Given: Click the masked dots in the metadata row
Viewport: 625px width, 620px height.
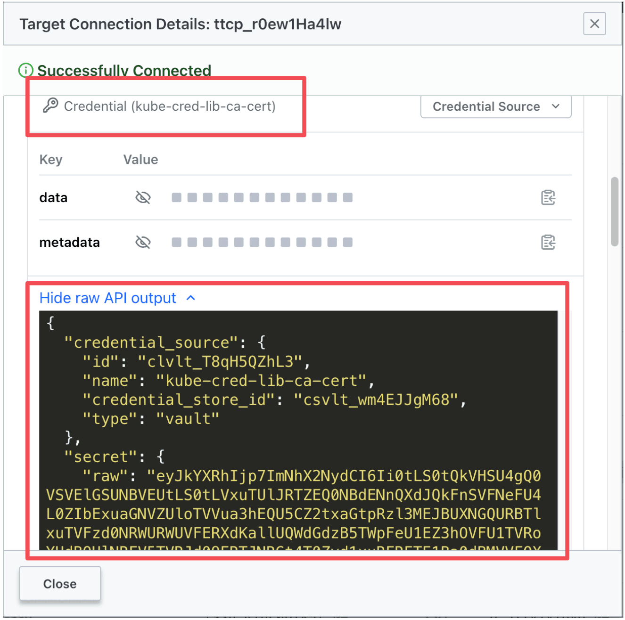Looking at the screenshot, I should [x=262, y=243].
